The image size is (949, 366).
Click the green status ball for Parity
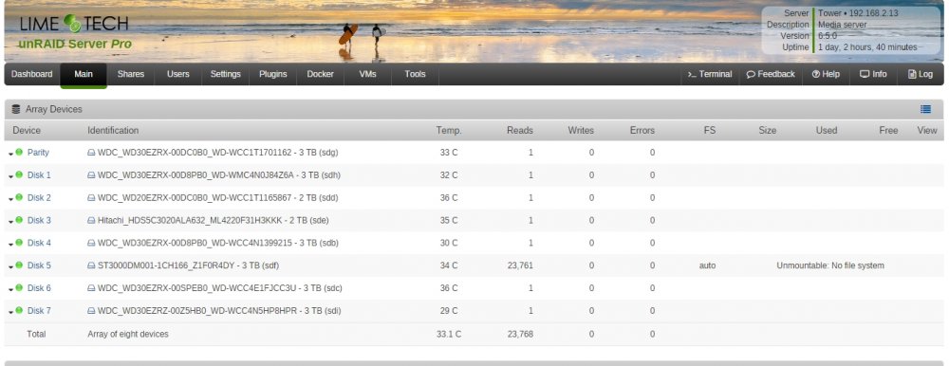click(x=19, y=152)
